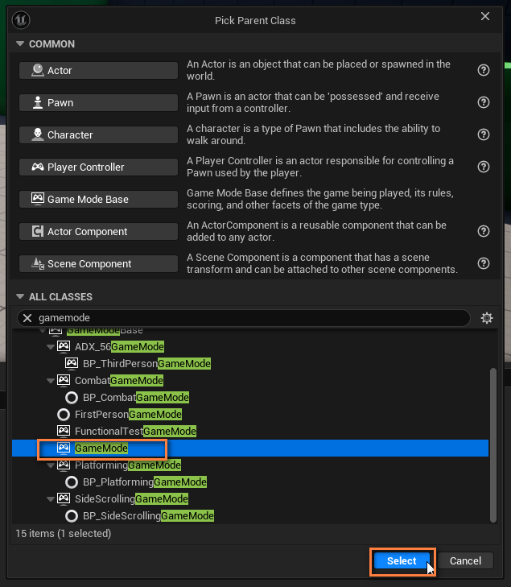Open help for the Actor class
Screen dimensions: 511x587
(x=484, y=70)
